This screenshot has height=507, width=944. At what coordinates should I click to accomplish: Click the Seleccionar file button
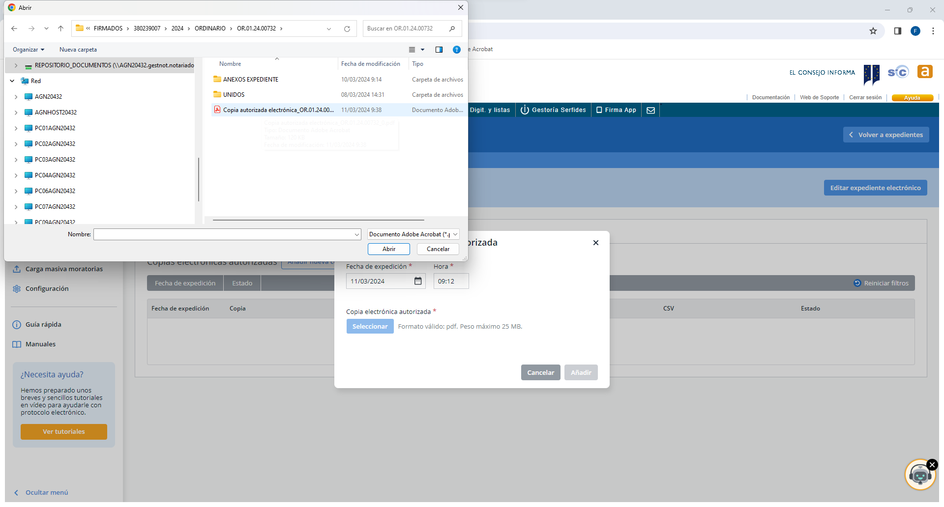370,326
